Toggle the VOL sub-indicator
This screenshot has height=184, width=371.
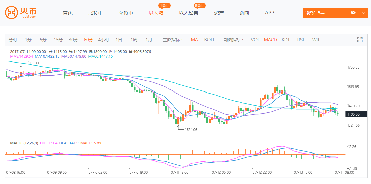coord(255,40)
